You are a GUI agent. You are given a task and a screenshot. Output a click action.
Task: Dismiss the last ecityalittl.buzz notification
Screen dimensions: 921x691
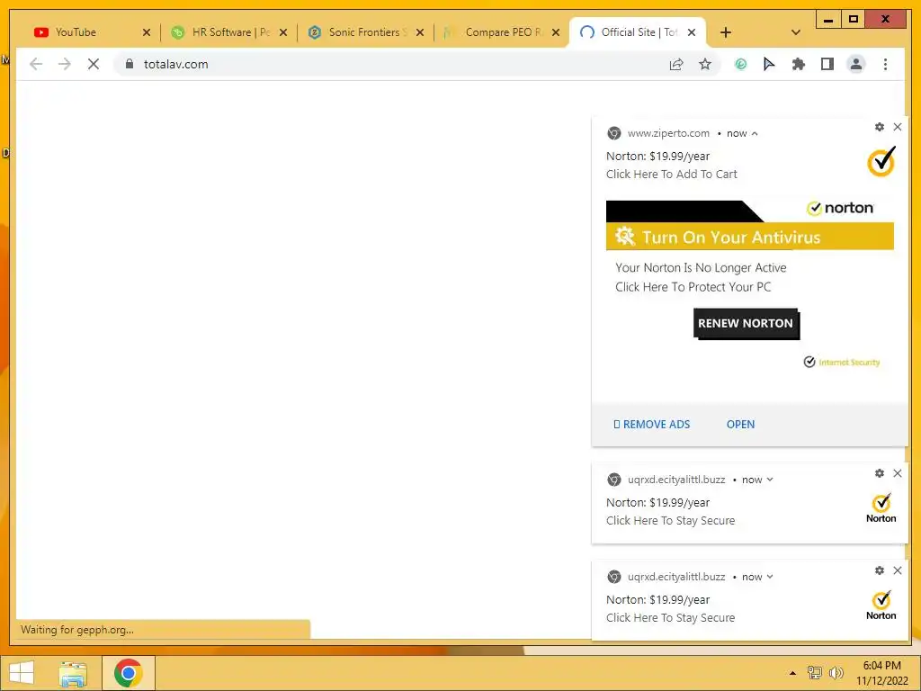(x=898, y=570)
